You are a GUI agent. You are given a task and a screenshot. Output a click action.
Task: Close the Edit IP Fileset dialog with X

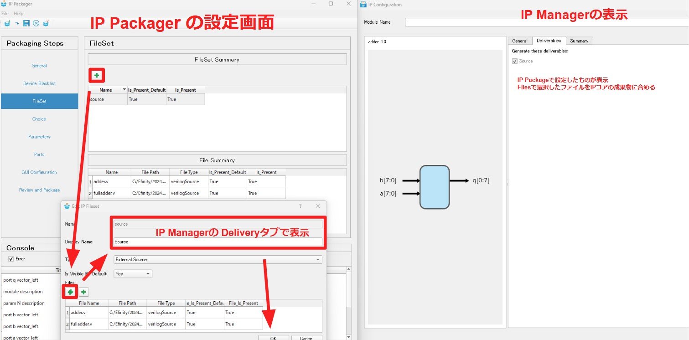318,206
